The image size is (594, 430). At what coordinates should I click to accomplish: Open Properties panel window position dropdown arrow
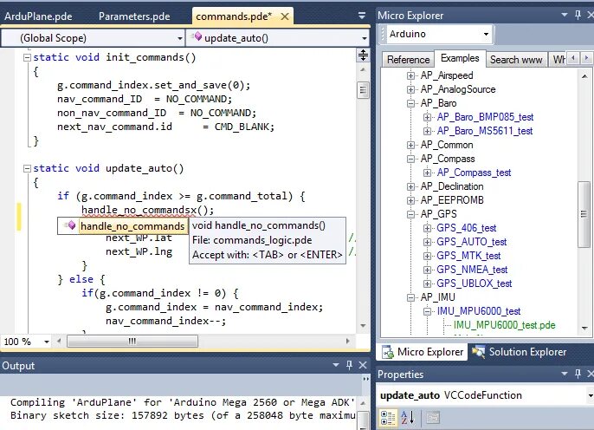[x=564, y=374]
